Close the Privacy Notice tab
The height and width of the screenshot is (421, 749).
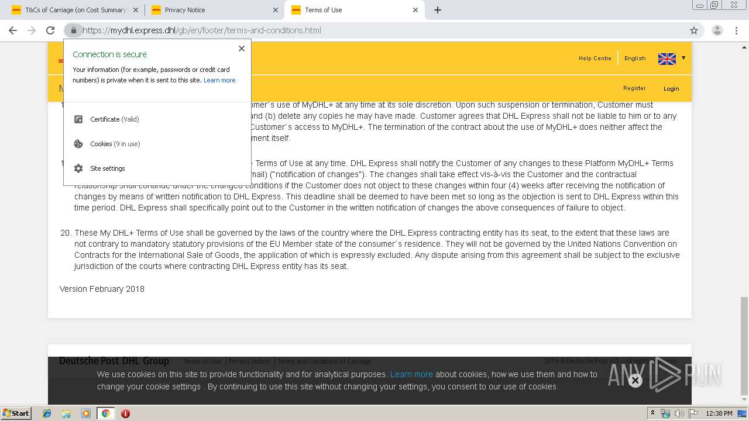point(276,10)
